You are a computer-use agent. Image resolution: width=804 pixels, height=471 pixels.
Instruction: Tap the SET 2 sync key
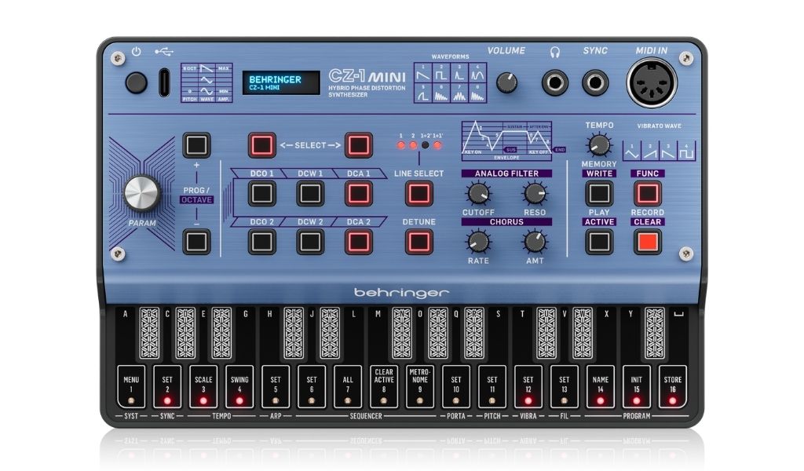click(167, 386)
